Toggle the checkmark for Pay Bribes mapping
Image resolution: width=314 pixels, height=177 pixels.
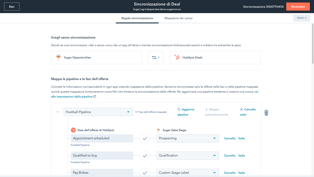point(145,173)
